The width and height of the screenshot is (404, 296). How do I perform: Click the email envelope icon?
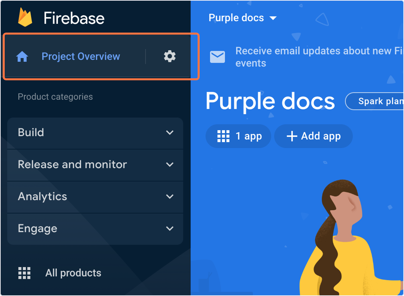(x=217, y=57)
